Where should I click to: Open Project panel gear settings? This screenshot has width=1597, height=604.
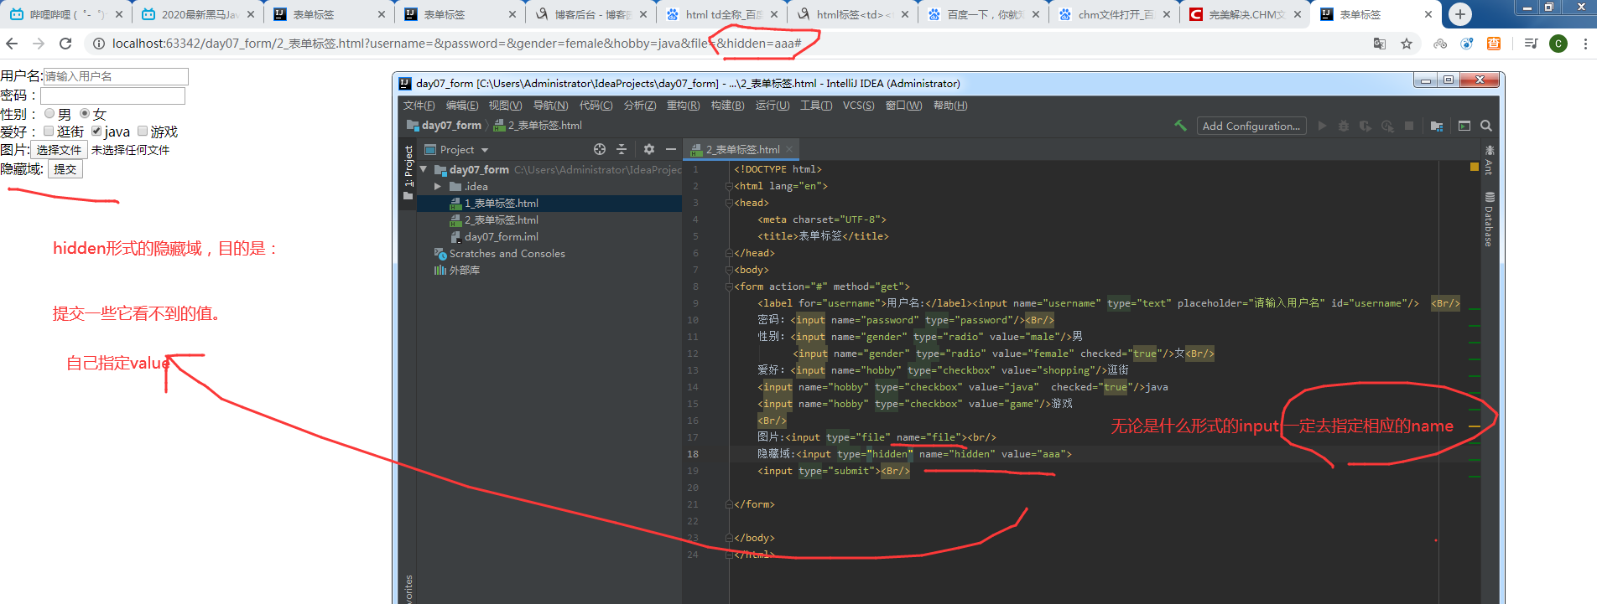649,149
